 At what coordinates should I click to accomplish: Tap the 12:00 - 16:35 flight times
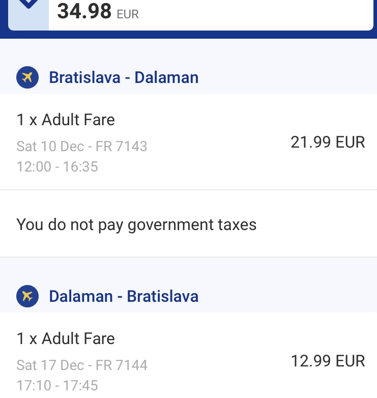57,167
